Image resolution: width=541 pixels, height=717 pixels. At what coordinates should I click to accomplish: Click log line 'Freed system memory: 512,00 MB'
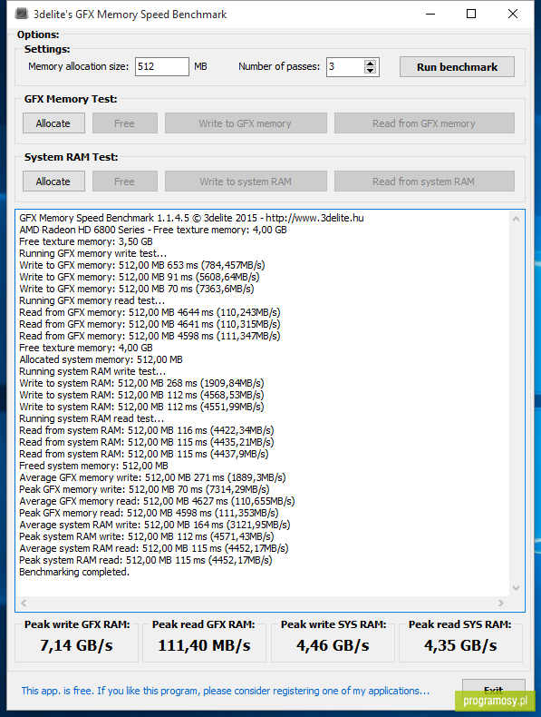pyautogui.click(x=93, y=466)
